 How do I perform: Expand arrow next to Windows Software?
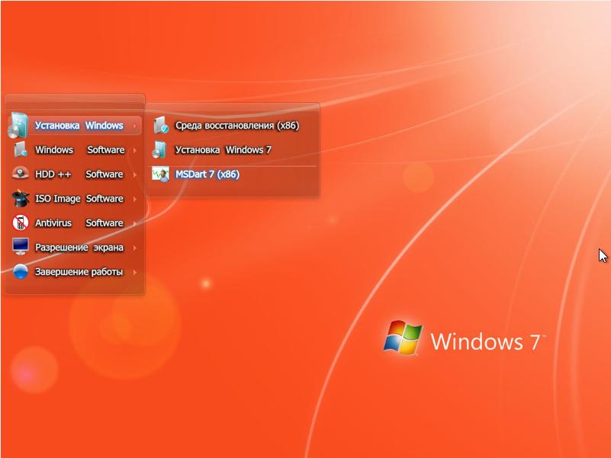coord(135,150)
